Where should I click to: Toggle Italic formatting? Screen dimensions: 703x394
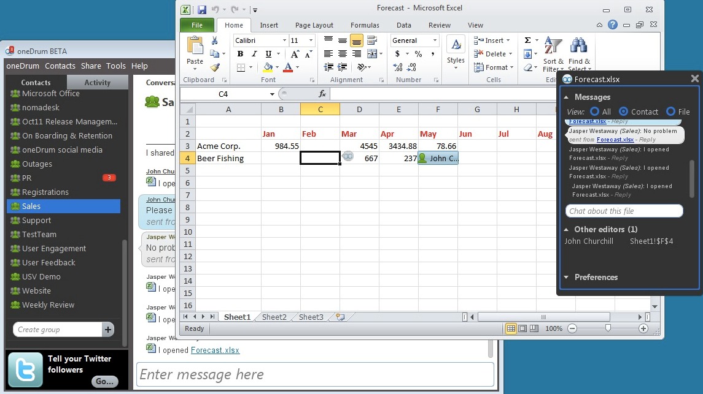(254, 54)
